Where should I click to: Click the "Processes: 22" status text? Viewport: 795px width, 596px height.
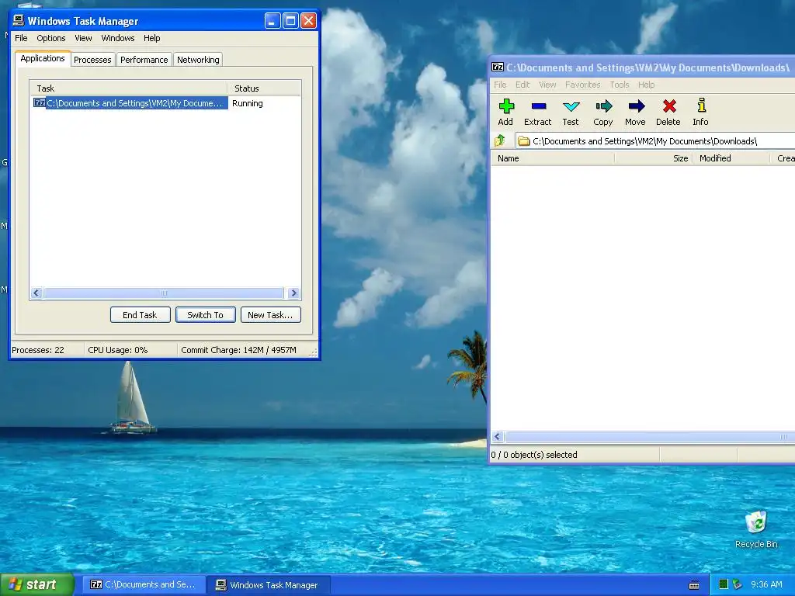(38, 350)
